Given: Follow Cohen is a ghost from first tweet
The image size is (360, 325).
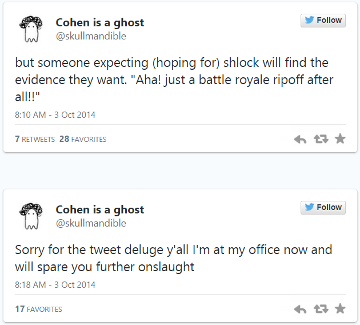Looking at the screenshot, I should click(x=323, y=21).
